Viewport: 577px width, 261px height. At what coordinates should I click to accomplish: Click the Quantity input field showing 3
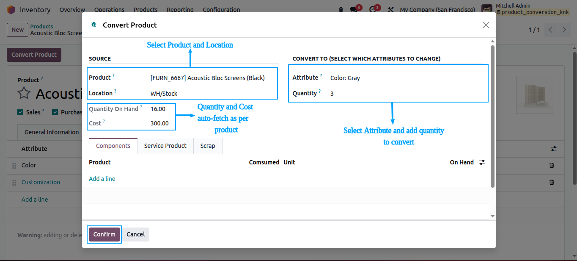407,94
